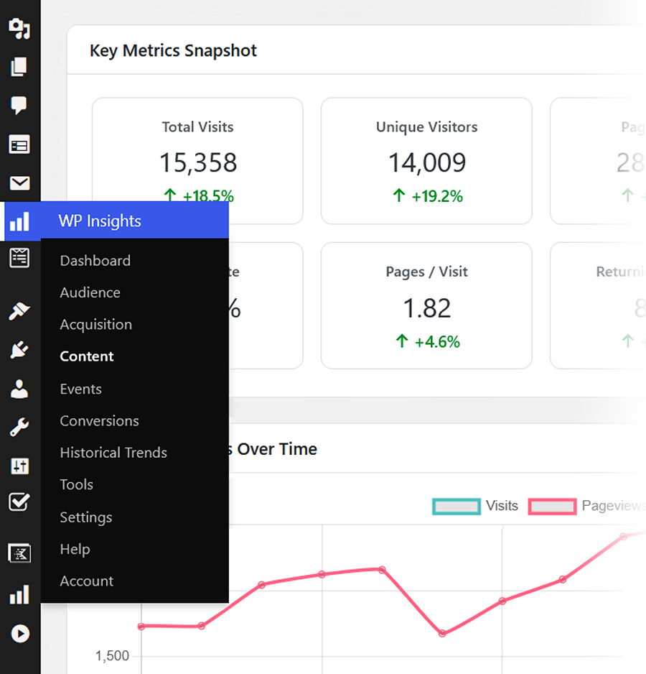Click the Elementor-style K icon in sidebar
Viewport: 646px width, 674px height.
tap(20, 553)
